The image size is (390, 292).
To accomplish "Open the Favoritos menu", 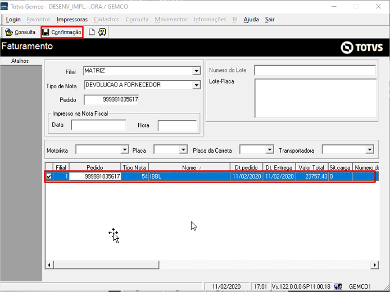I will point(39,20).
